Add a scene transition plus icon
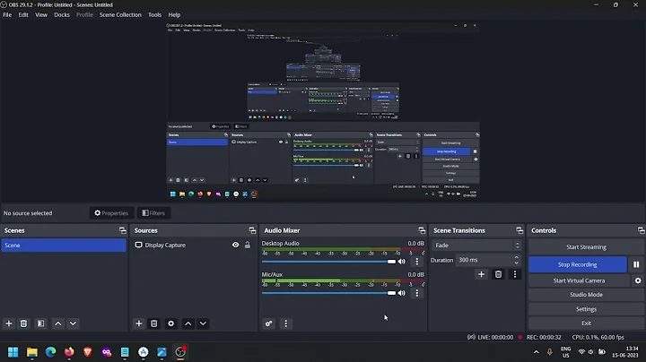Screen dimensions: 646x362 [x=481, y=274]
